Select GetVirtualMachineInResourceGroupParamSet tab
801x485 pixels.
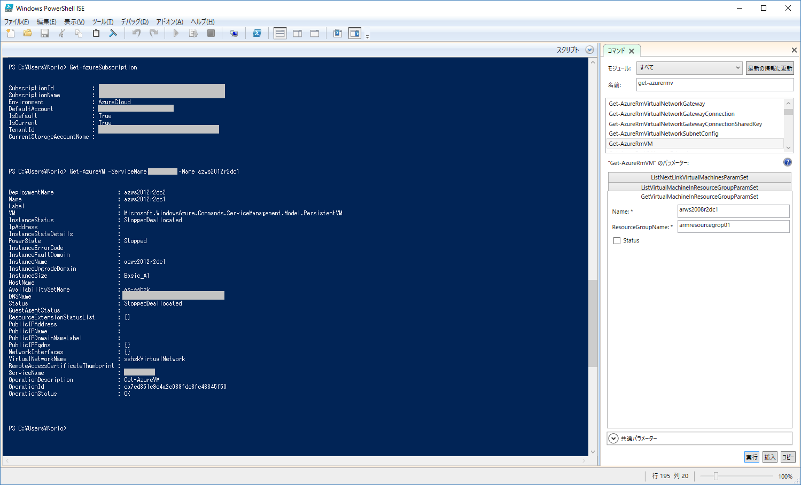point(699,197)
